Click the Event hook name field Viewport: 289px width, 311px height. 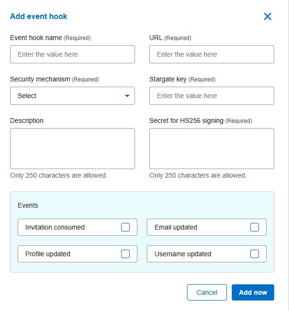click(x=72, y=54)
